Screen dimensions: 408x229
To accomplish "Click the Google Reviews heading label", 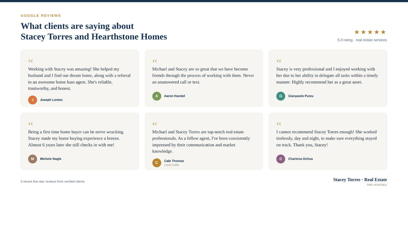I will point(41,16).
